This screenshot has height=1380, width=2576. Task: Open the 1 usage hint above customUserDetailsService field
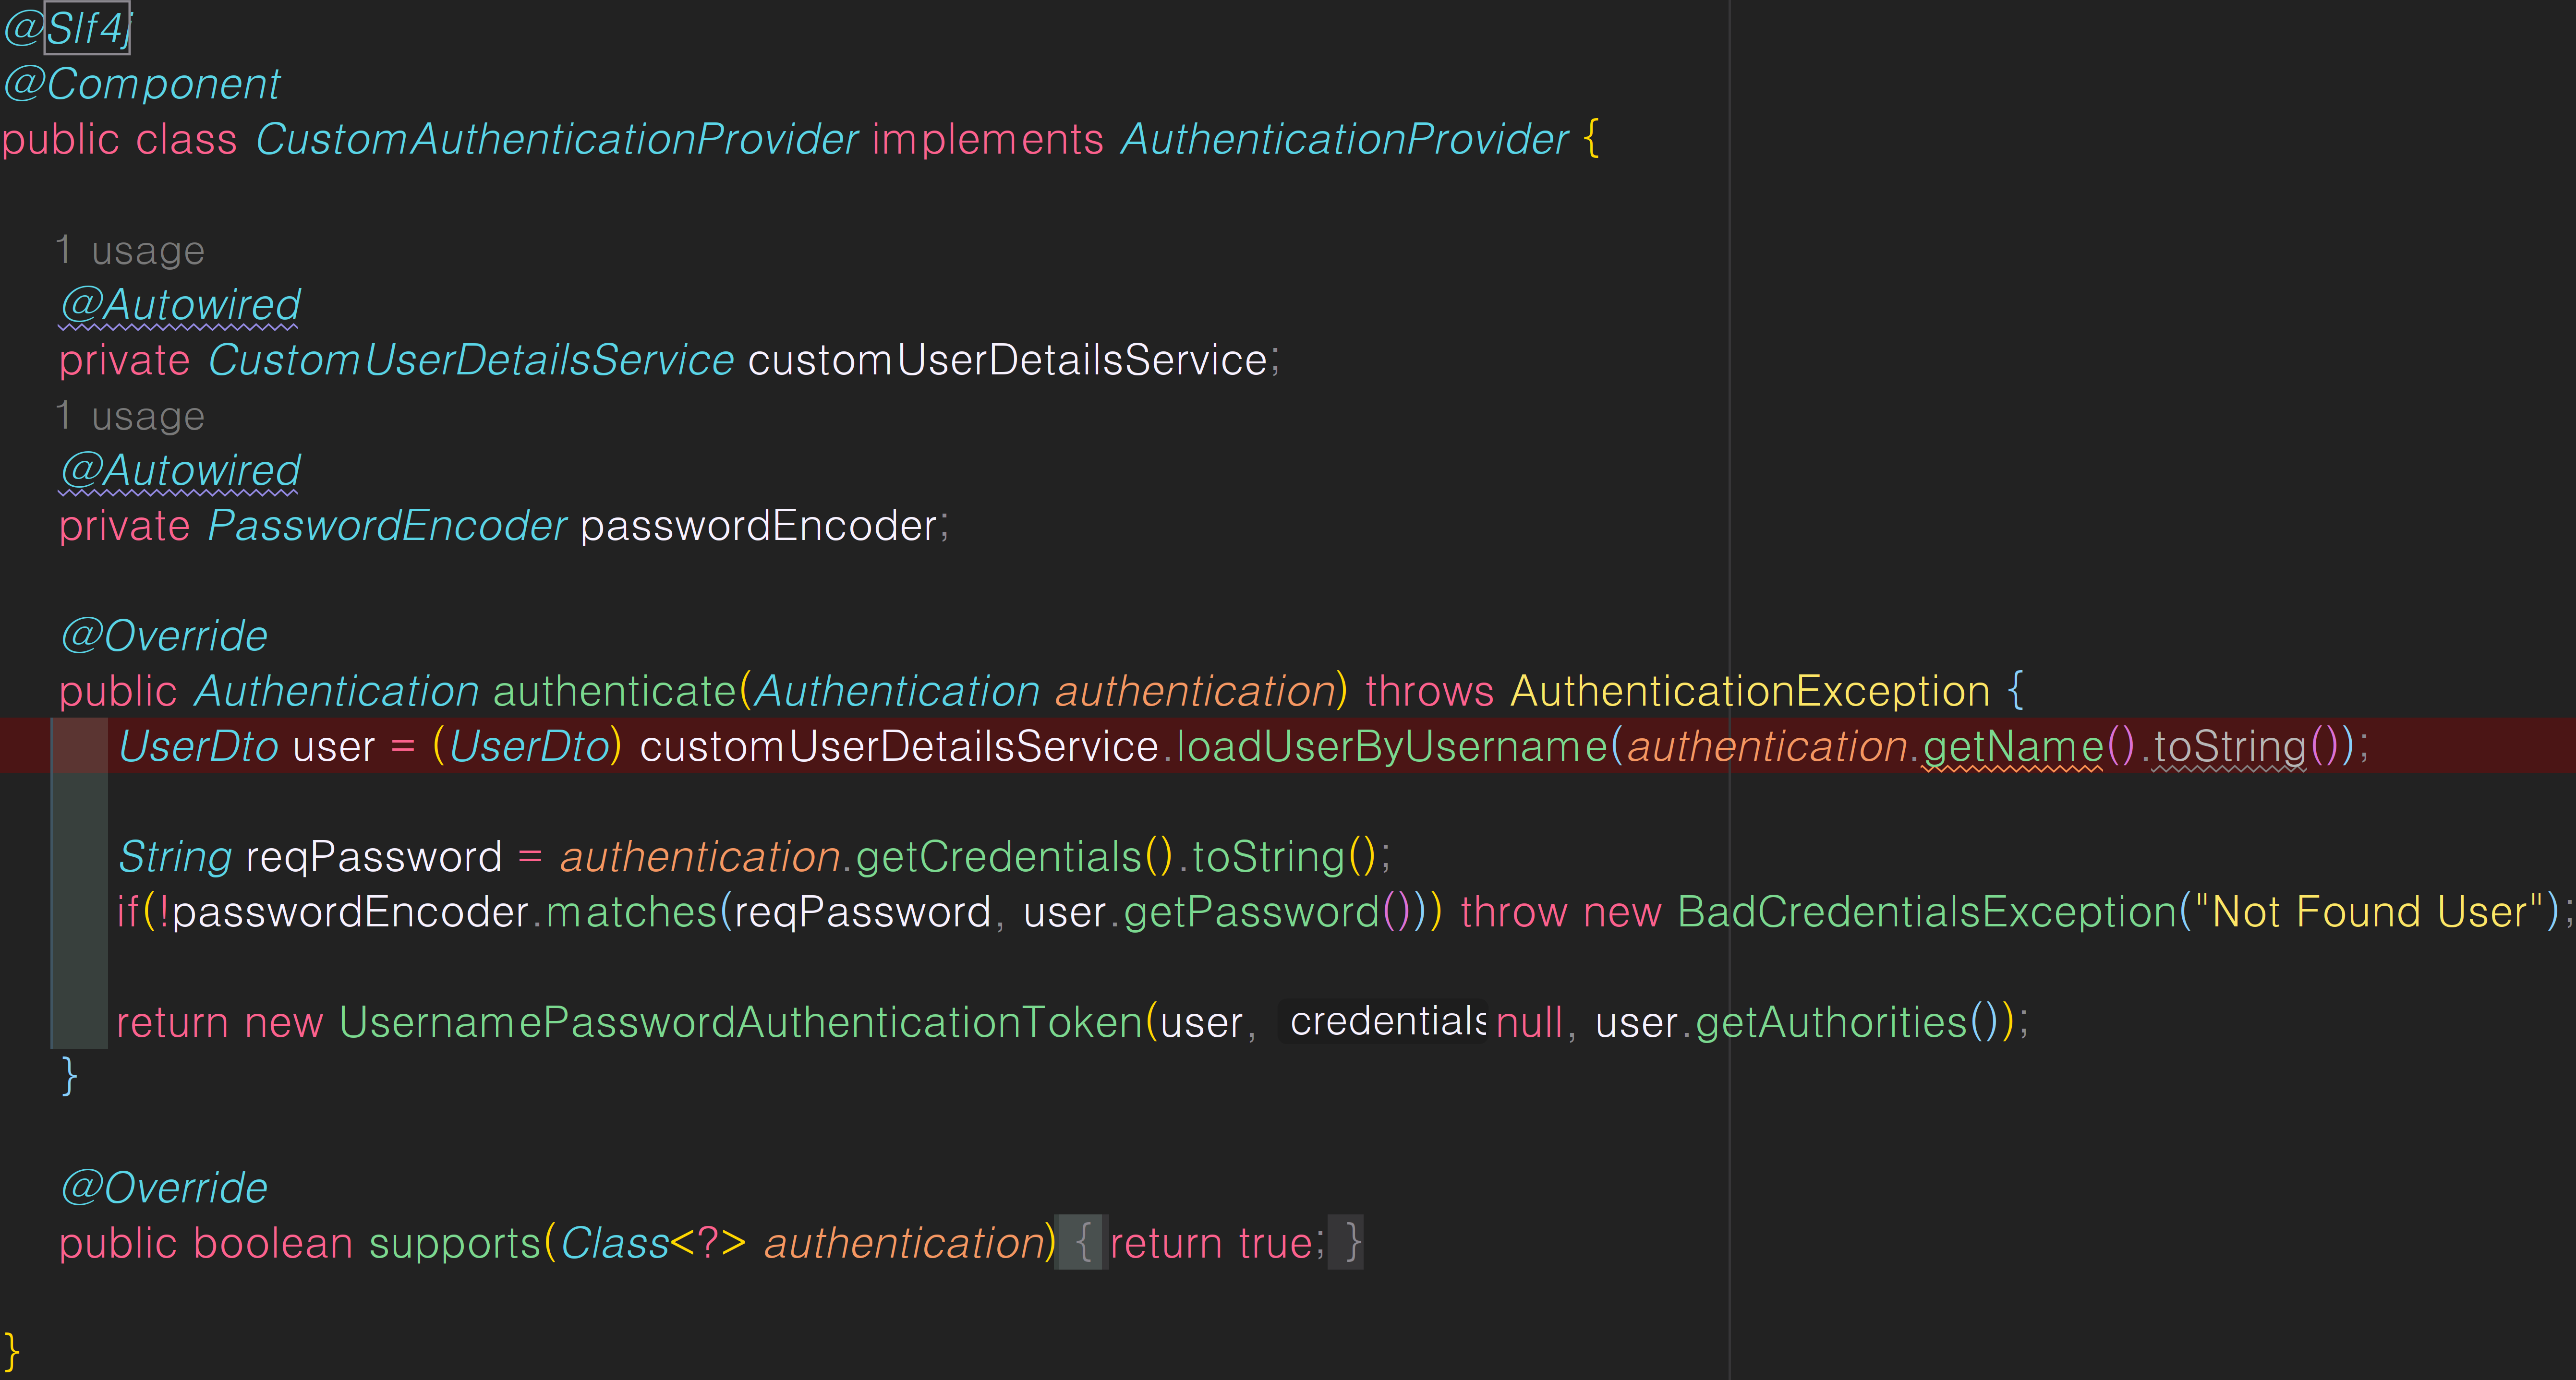pyautogui.click(x=131, y=250)
